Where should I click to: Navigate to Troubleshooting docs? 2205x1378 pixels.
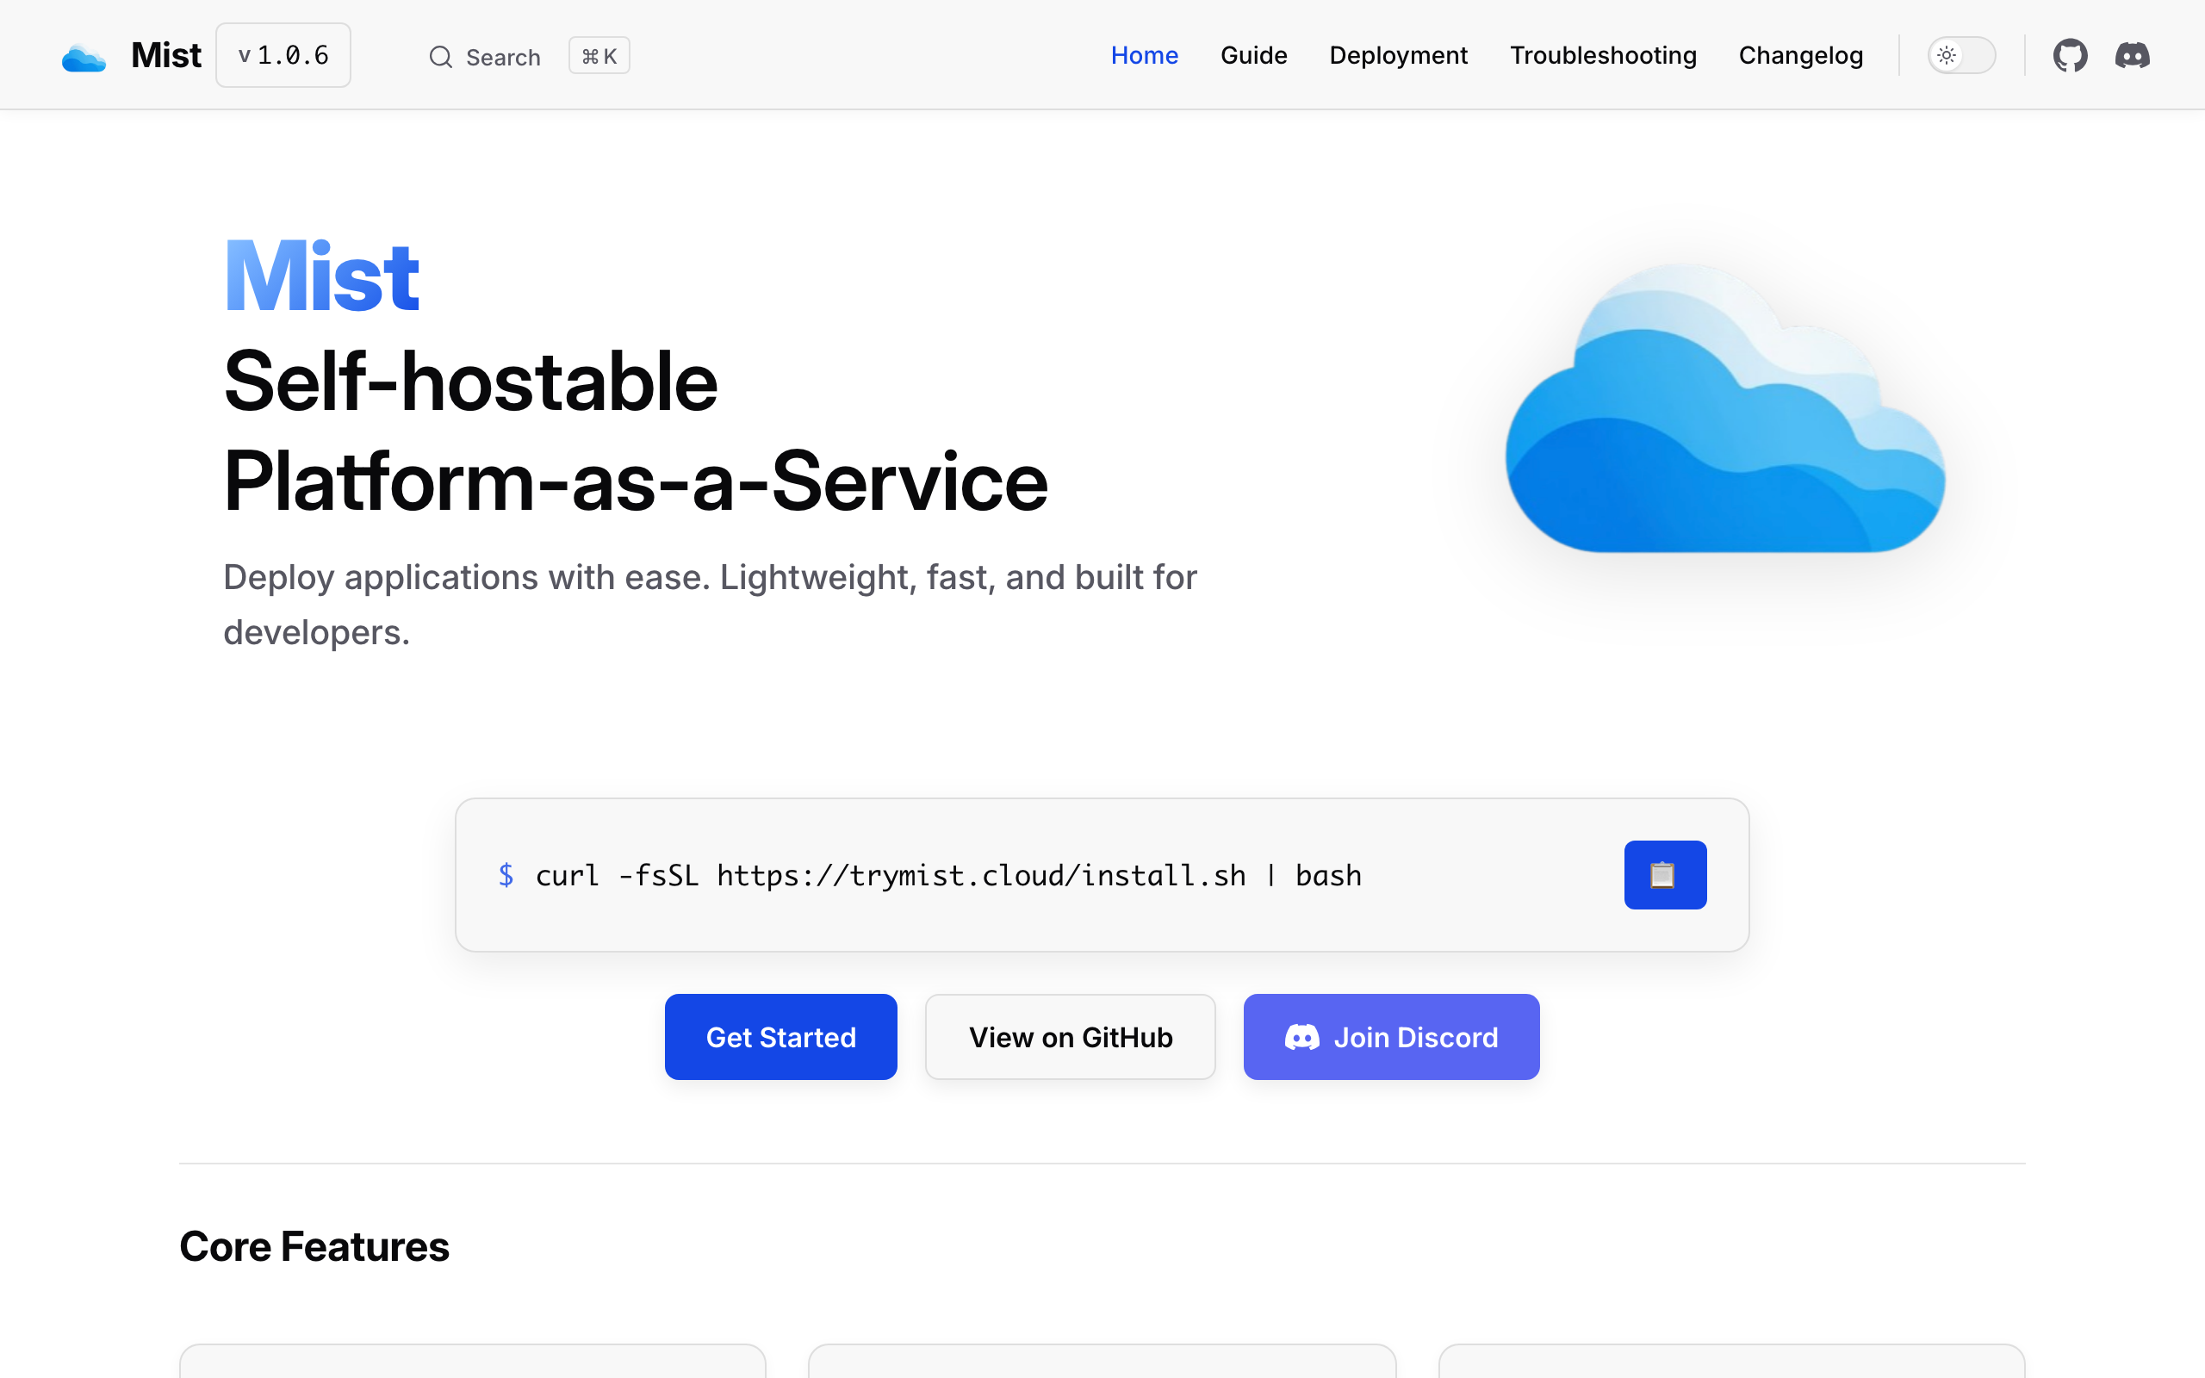[1602, 56]
